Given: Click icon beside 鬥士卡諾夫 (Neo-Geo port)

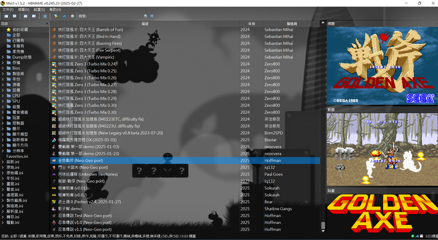Looking at the screenshot, I should 54,167.
